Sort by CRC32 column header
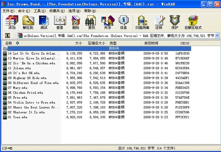The height and width of the screenshot is (152, 221). coord(180,43)
